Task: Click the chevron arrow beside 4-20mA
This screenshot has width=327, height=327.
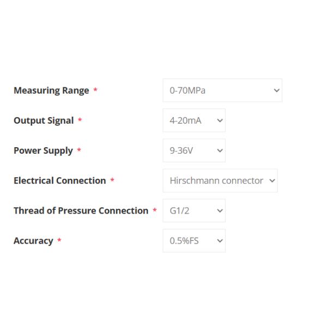Action: 220,120
